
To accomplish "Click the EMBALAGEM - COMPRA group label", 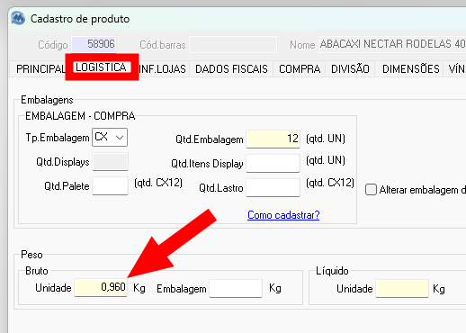I will click(x=80, y=116).
